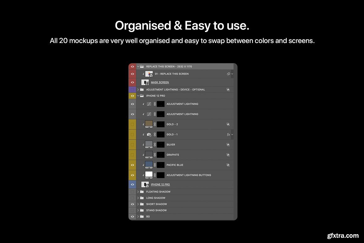Hide the PACIFIC BLUE layer via its eye
Image resolution: width=364 pixels, height=243 pixels.
pos(132,165)
